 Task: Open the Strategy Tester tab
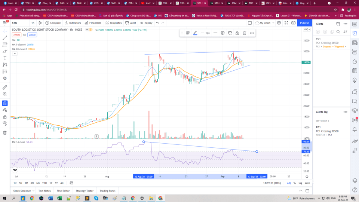click(x=85, y=191)
